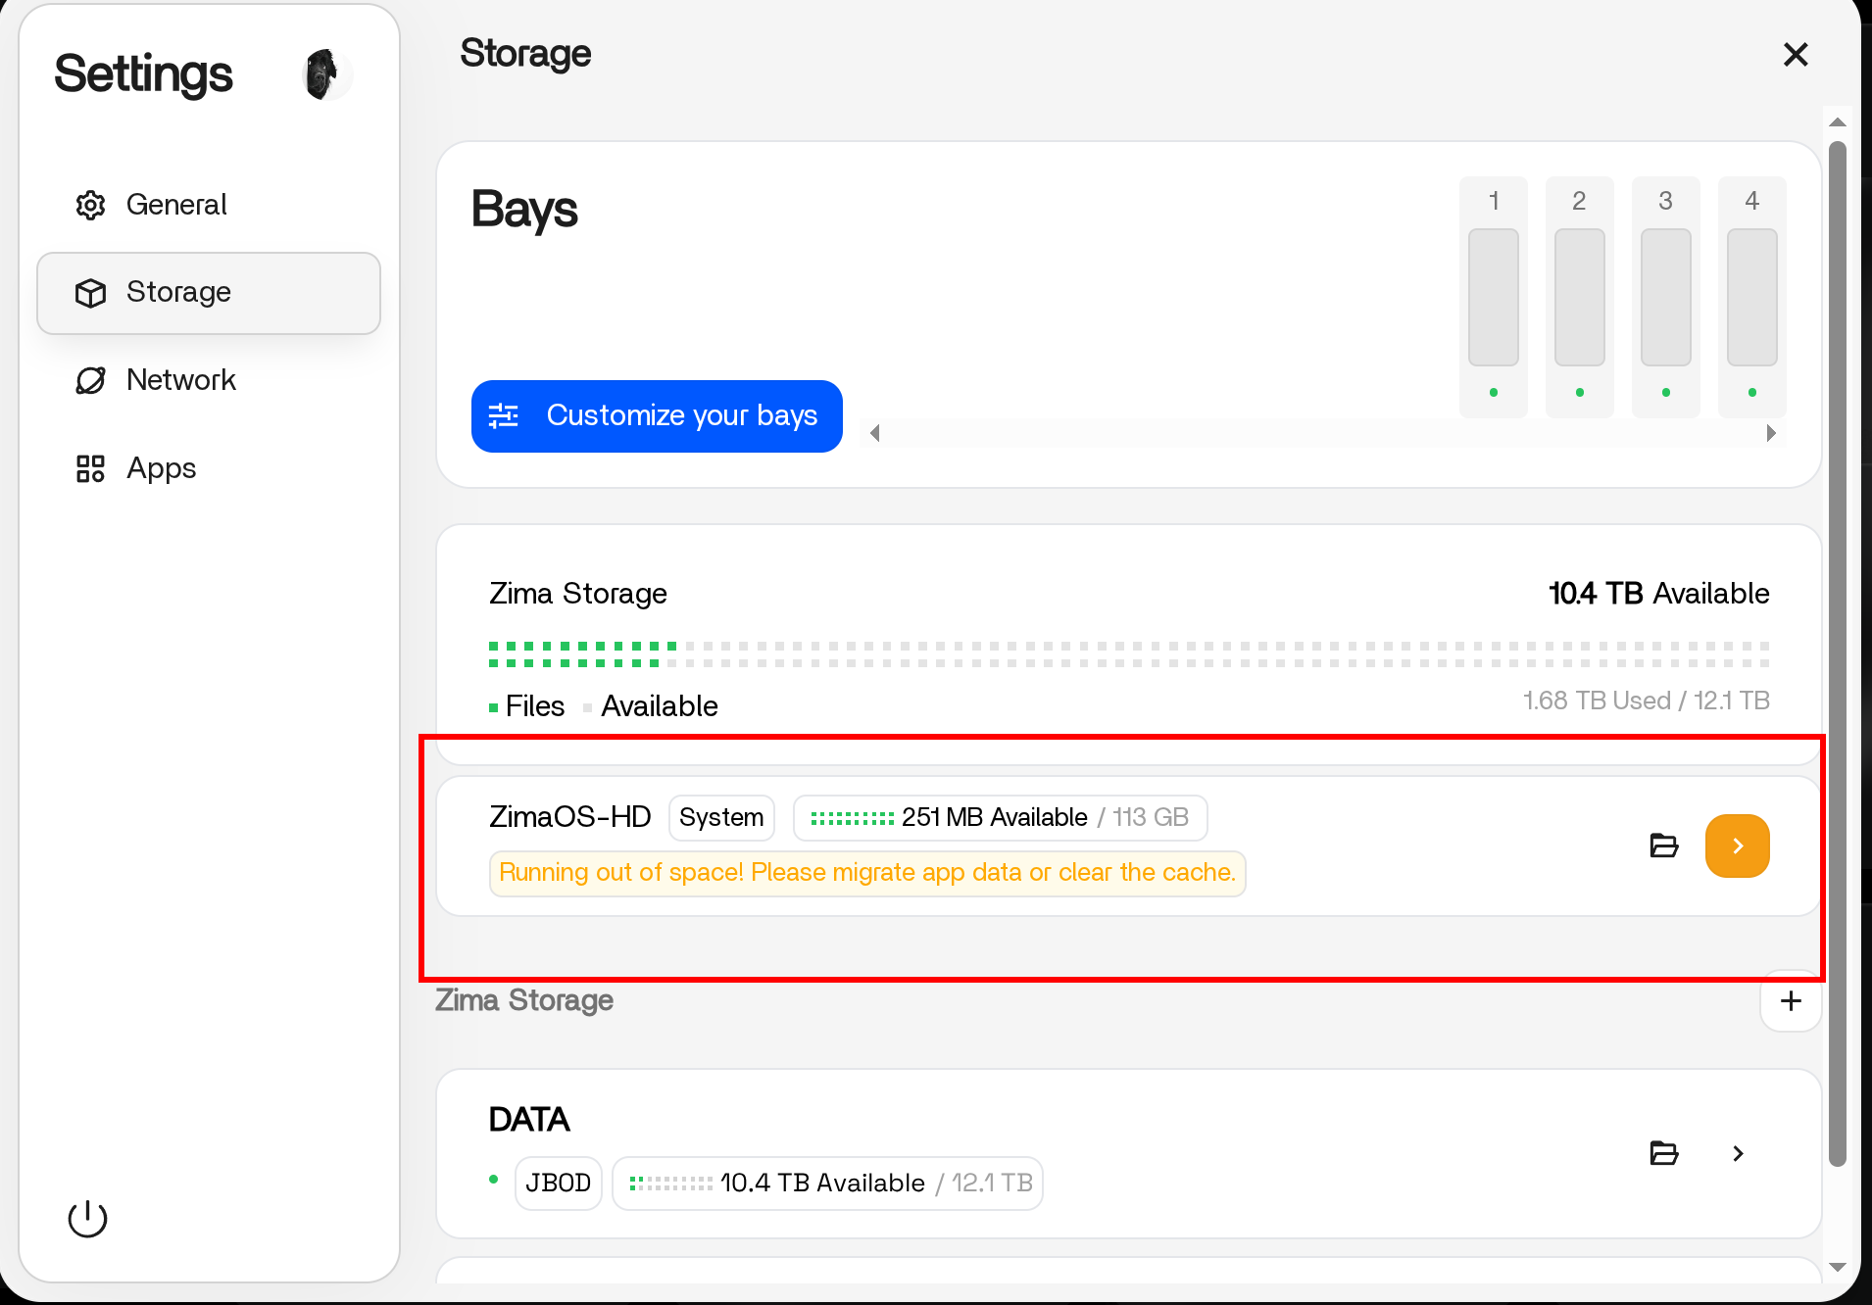Image resolution: width=1872 pixels, height=1305 pixels.
Task: Click the plus icon beside Zima Storage
Action: pyautogui.click(x=1790, y=1000)
